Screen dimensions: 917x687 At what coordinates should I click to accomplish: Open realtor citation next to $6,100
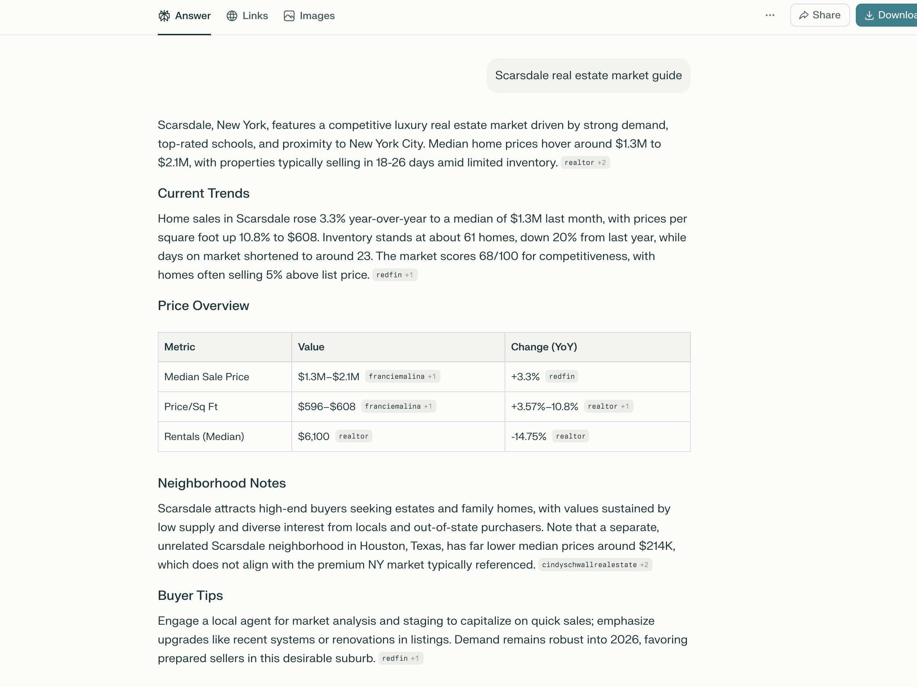tap(353, 436)
